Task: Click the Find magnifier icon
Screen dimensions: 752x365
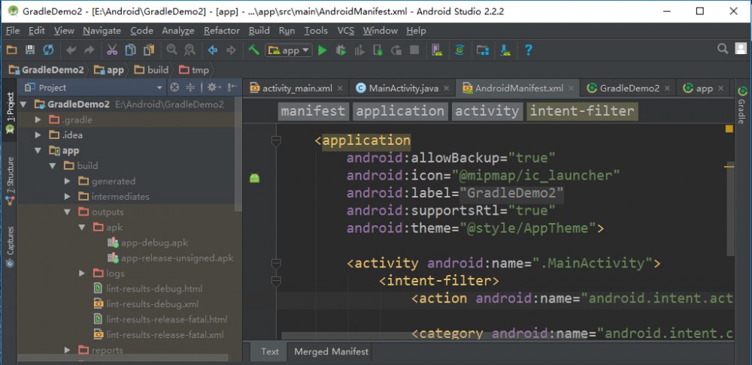Action: point(171,50)
